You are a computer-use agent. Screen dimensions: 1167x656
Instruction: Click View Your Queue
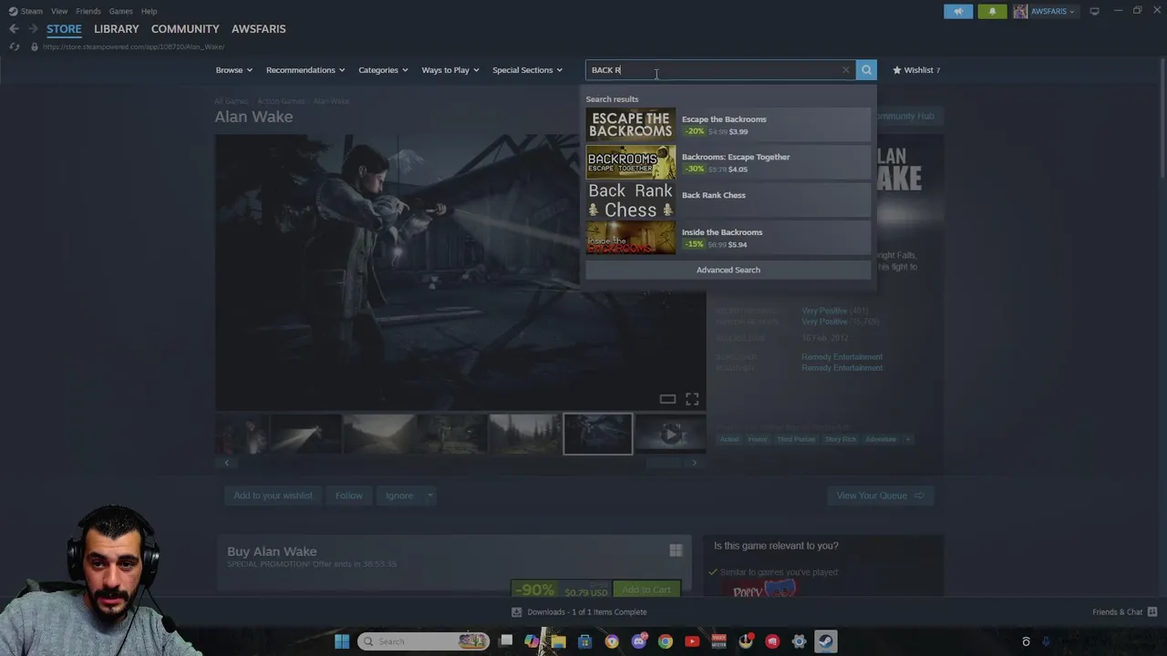(x=880, y=496)
